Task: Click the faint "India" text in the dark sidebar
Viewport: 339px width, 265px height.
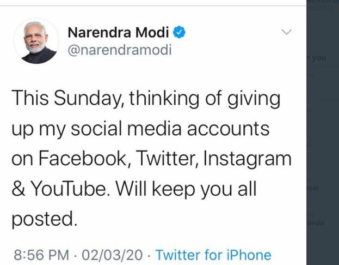Action: point(317,222)
